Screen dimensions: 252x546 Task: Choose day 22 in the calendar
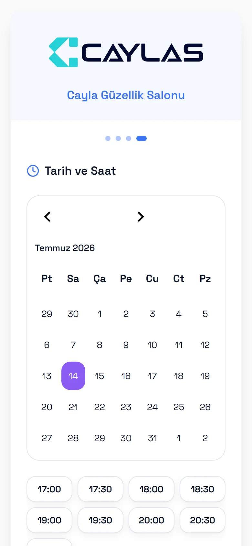(x=100, y=407)
